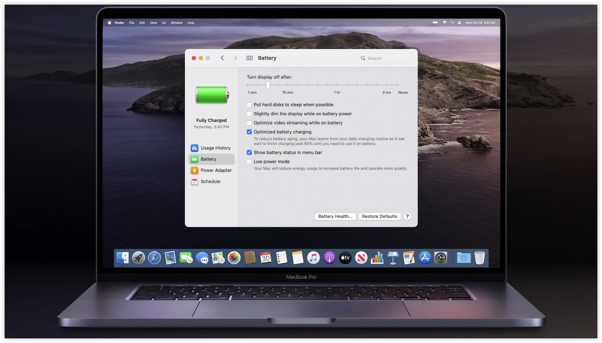Screen dimensions: 602x343
Task: Uncheck Optimized battery charging
Action: pyautogui.click(x=249, y=132)
